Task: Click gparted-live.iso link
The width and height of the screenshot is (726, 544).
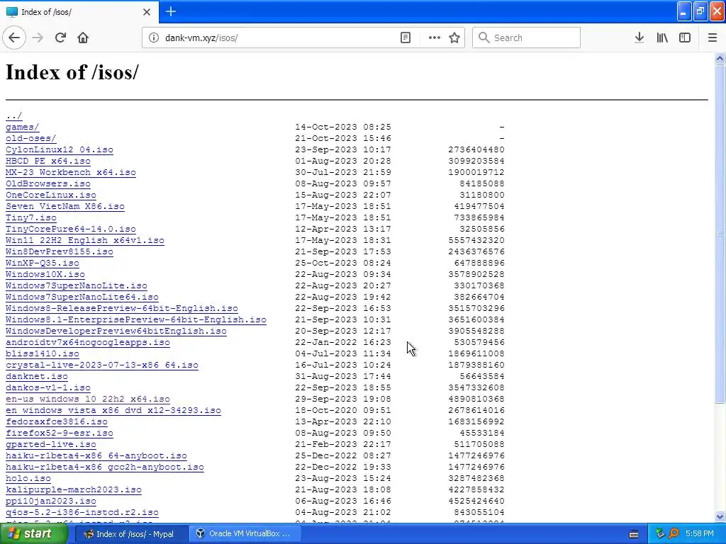Action: click(x=51, y=444)
